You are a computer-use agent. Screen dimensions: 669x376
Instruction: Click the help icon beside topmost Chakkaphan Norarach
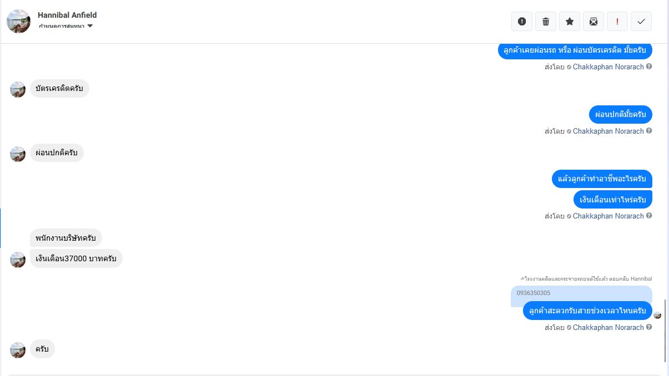649,67
